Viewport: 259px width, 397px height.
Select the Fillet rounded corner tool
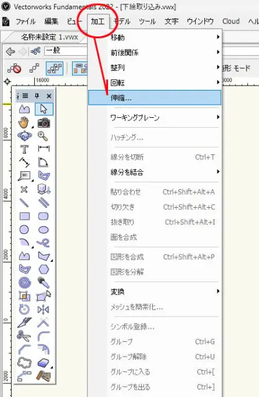43,336
